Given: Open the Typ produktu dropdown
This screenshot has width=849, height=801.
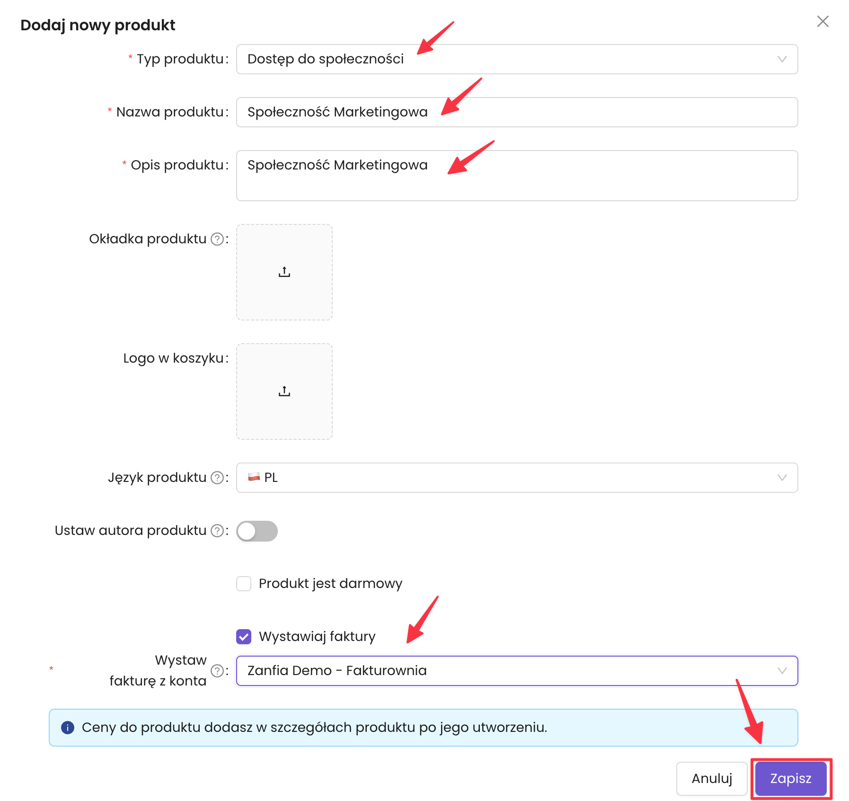Looking at the screenshot, I should point(517,59).
